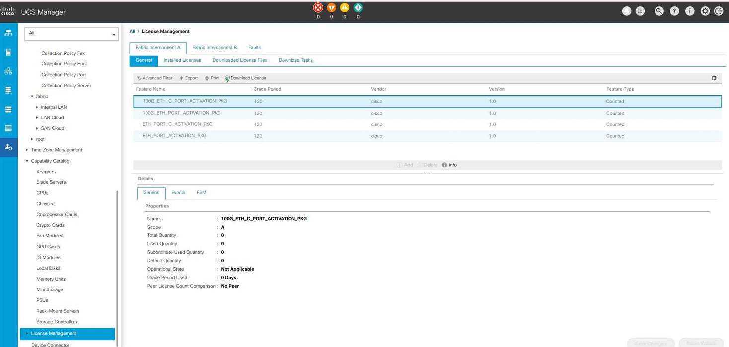Open the search magnifier icon in header
The image size is (729, 347).
click(x=659, y=11)
